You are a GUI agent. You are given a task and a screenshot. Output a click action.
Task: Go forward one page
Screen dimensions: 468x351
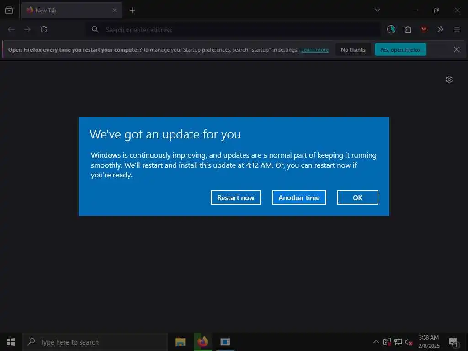tap(27, 29)
